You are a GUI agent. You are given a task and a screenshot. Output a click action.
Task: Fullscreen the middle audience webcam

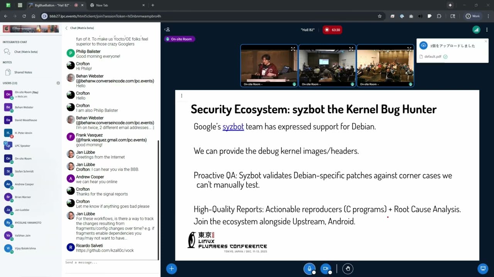[x=351, y=49]
